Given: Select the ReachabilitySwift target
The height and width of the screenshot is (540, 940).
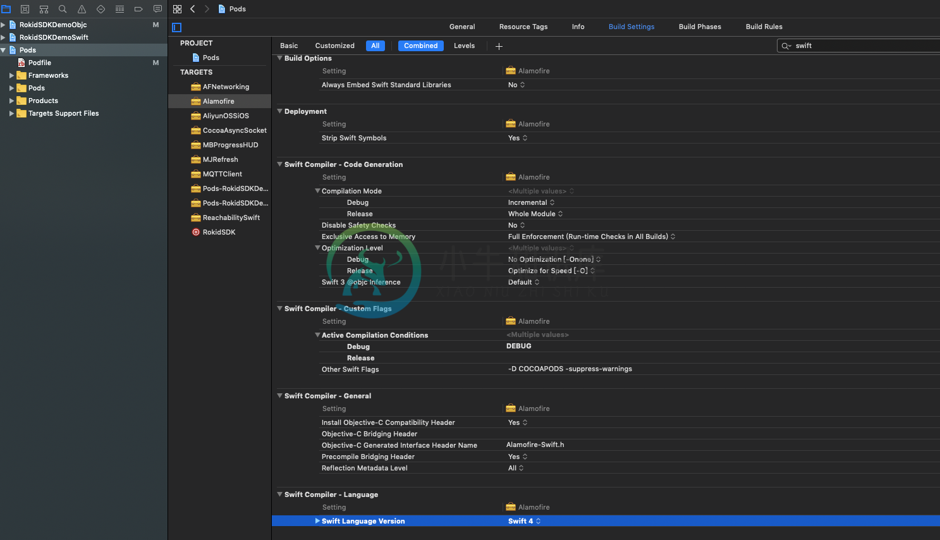Looking at the screenshot, I should click(226, 218).
